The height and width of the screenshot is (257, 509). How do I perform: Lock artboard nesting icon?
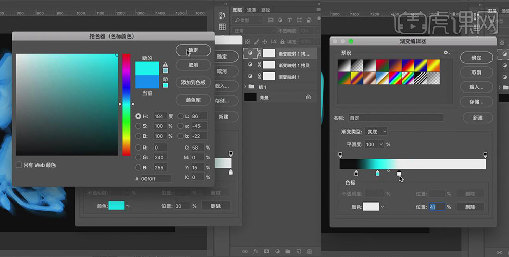coord(274,42)
